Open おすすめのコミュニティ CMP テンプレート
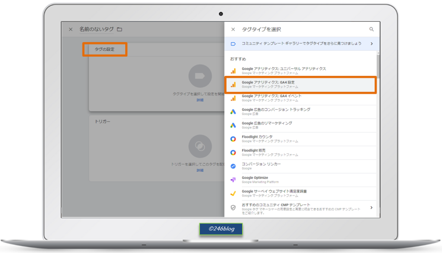 click(x=300, y=208)
